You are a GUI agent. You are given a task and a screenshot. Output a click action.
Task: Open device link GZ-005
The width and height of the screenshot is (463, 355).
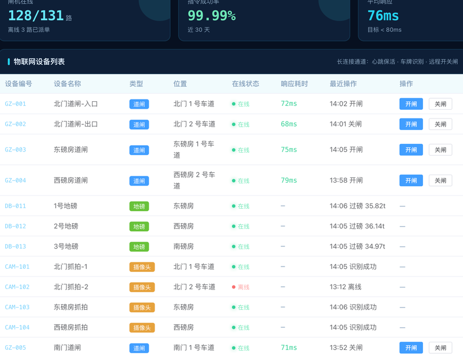tap(16, 348)
